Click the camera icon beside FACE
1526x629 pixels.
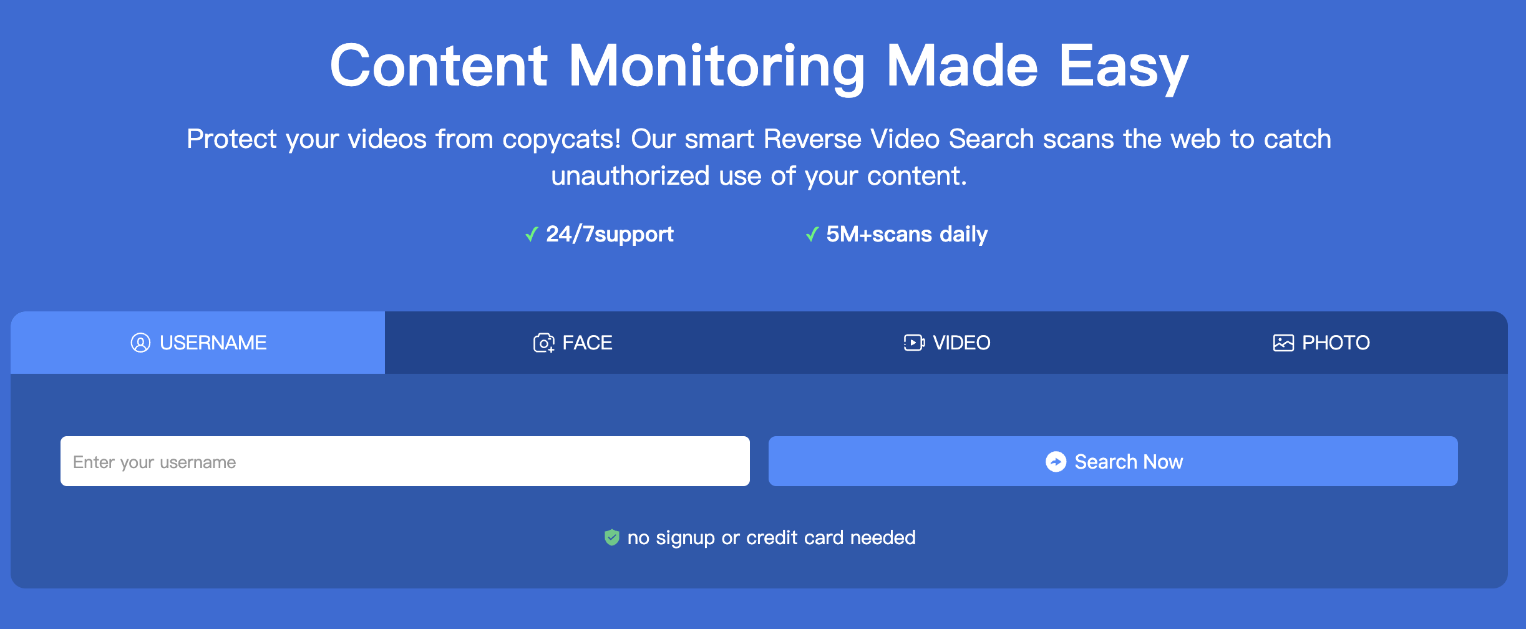pyautogui.click(x=543, y=343)
